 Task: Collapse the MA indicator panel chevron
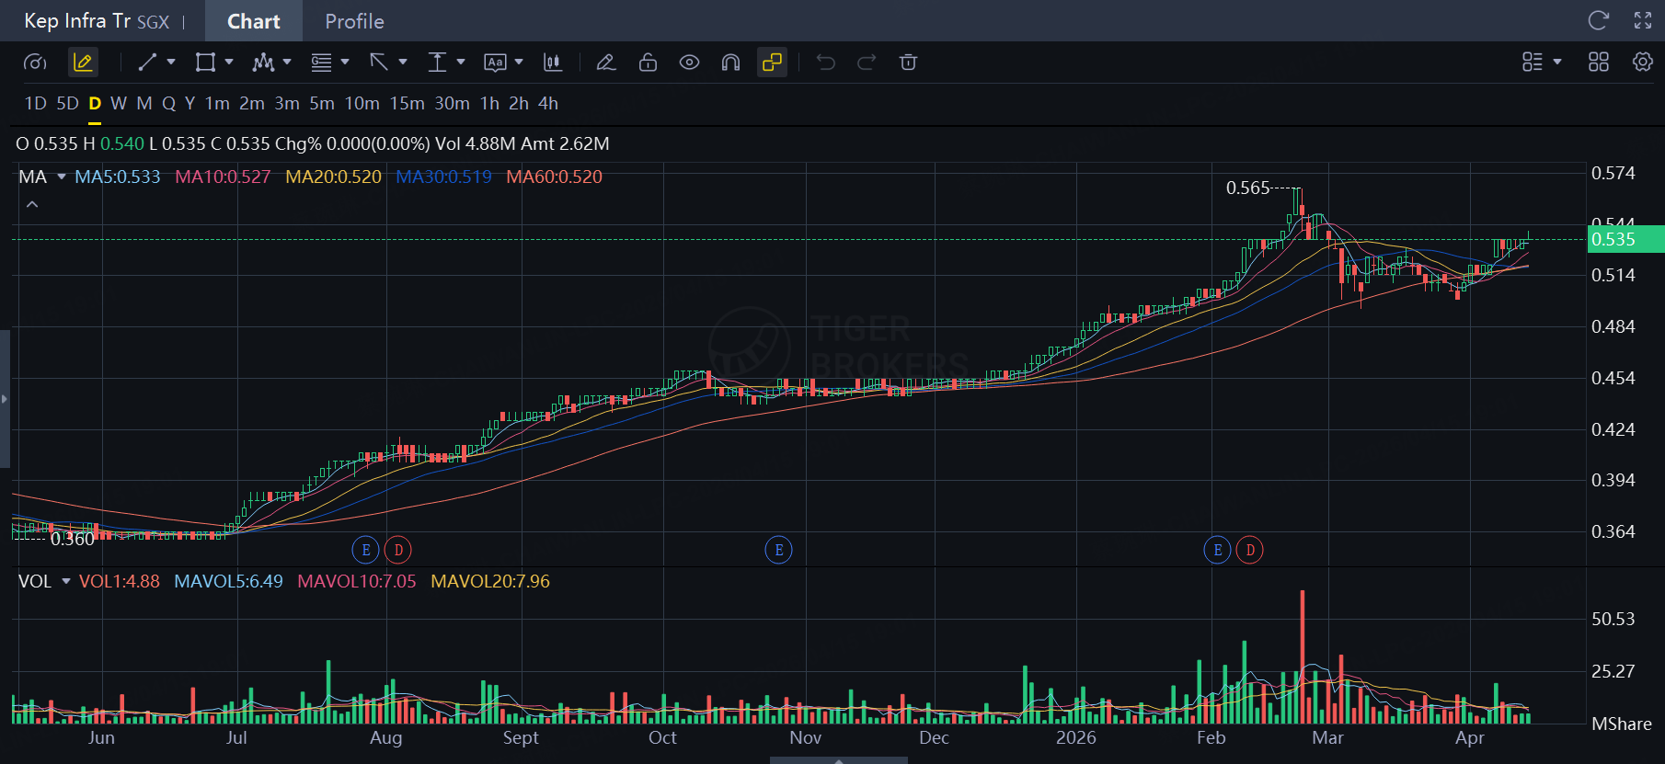(x=32, y=204)
